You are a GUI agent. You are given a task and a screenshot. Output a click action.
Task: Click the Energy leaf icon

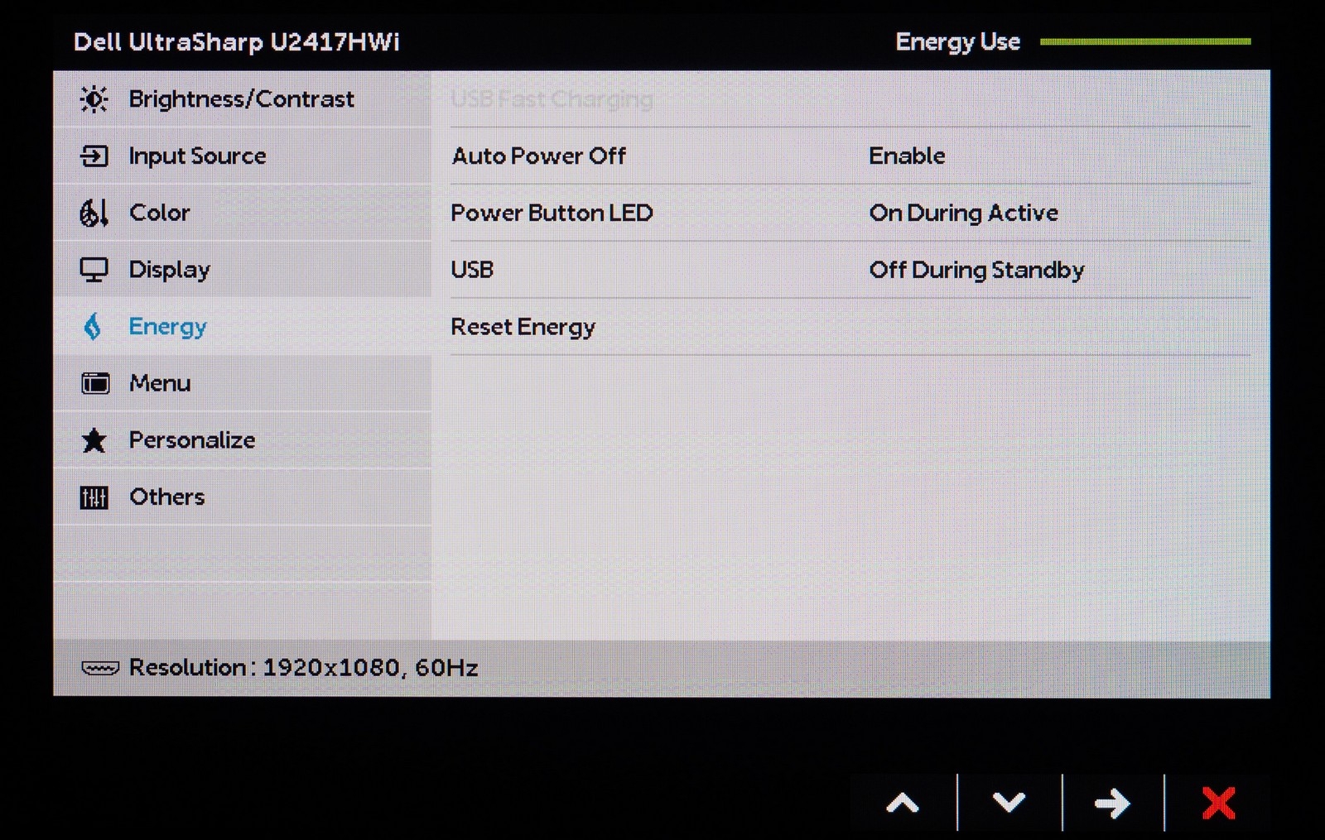[x=93, y=327]
